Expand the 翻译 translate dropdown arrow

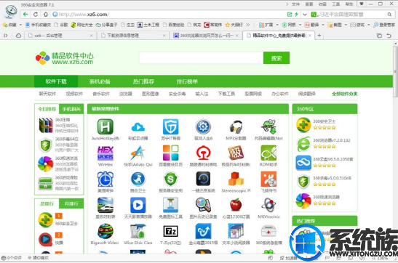[x=323, y=25]
